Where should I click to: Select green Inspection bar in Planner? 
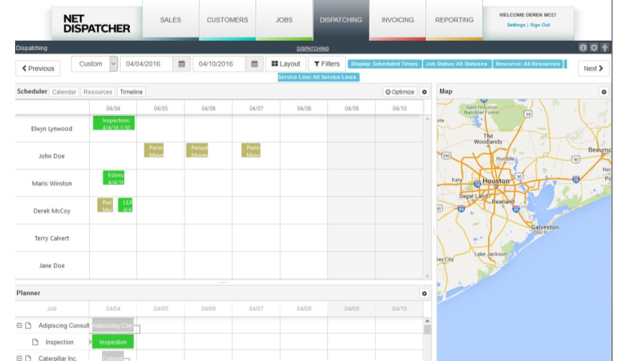point(113,342)
